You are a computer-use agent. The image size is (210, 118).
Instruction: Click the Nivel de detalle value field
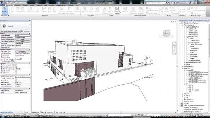tap(23, 36)
